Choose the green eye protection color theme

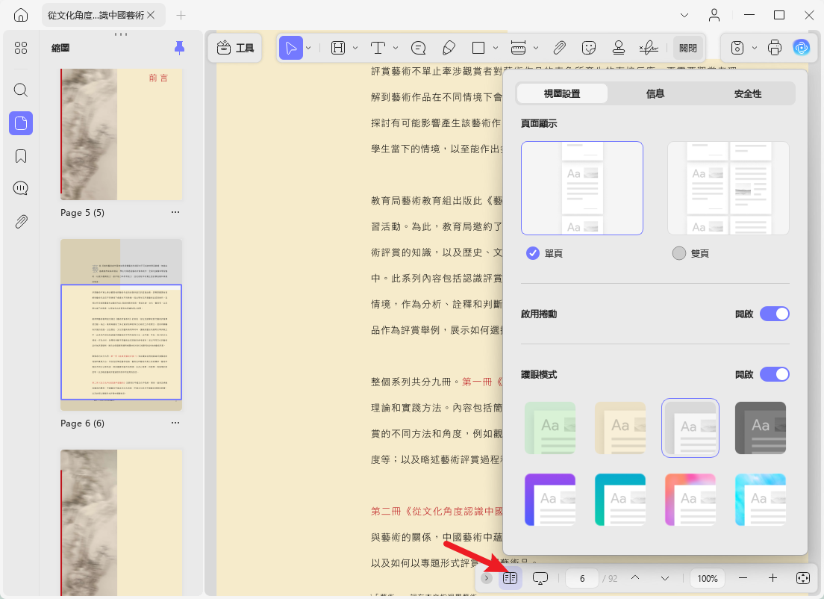(x=550, y=428)
